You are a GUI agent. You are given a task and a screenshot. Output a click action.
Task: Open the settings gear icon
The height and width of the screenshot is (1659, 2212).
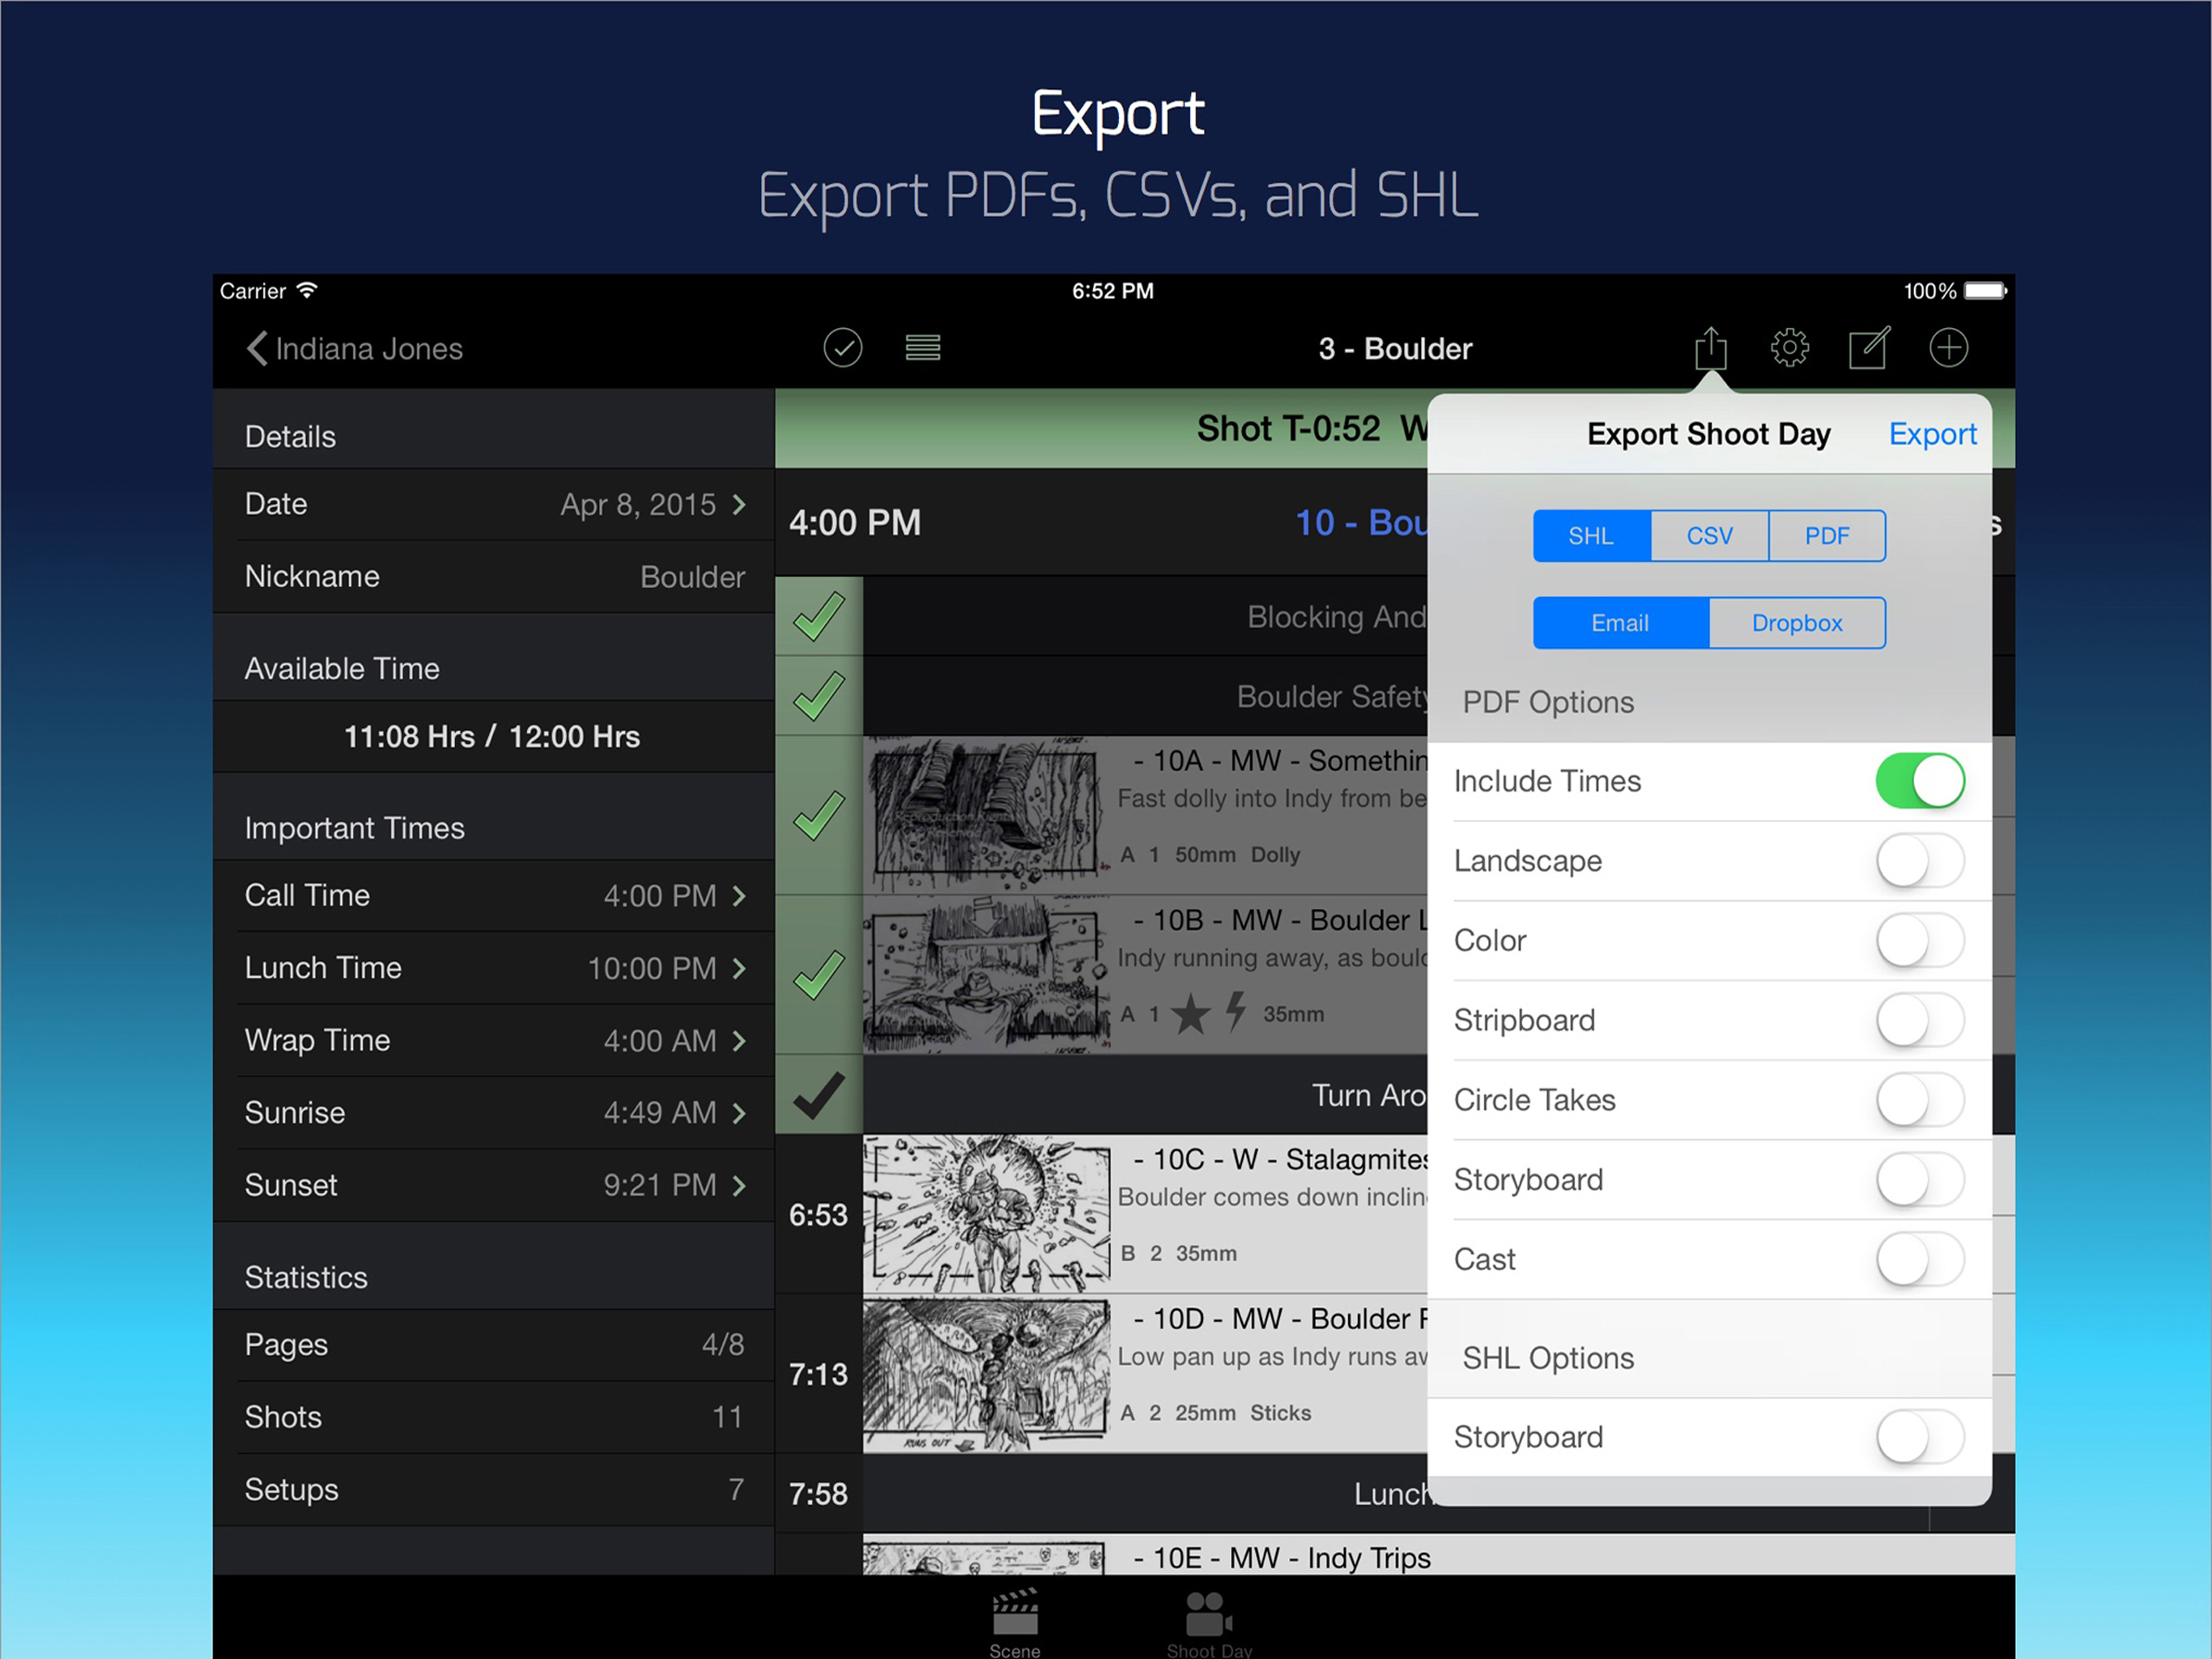click(1789, 348)
